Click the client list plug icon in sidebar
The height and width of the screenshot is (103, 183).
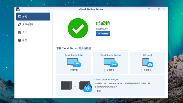pos(19,25)
